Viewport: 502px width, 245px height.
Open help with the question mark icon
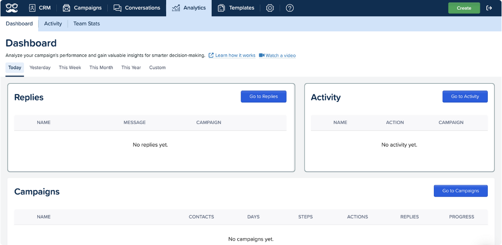coord(290,8)
